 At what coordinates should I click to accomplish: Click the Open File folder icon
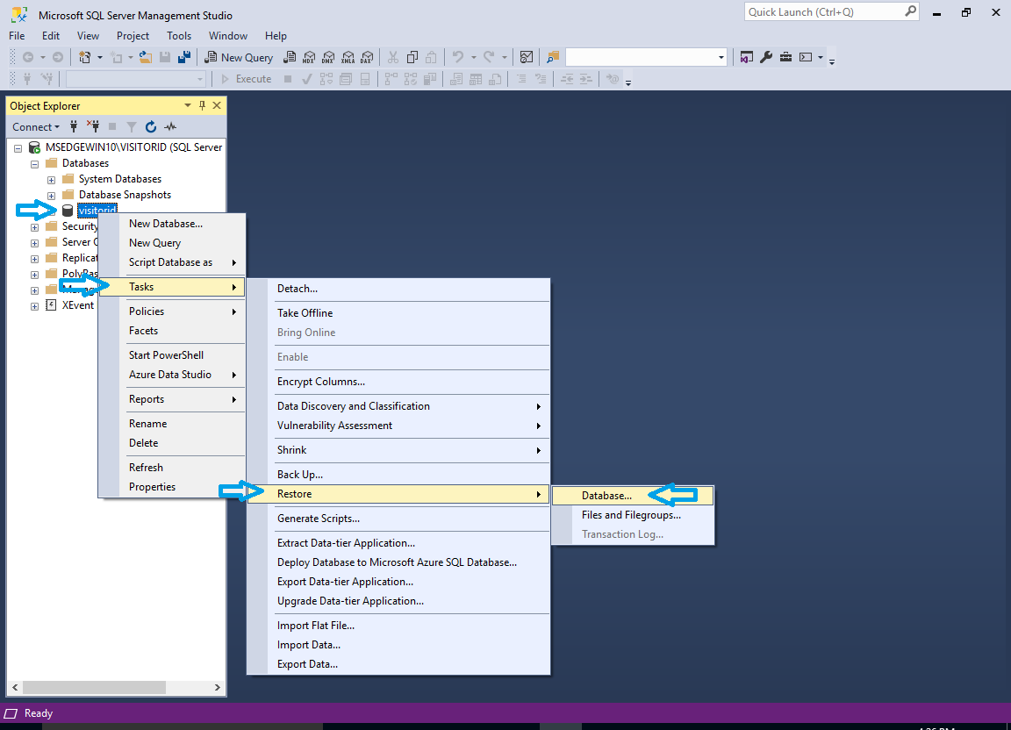pyautogui.click(x=146, y=57)
